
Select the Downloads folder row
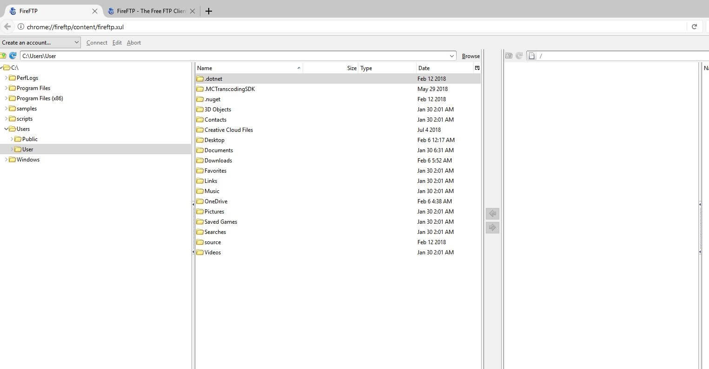click(338, 160)
